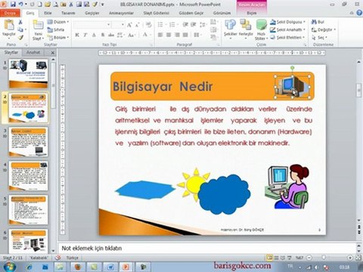Zoom in with the plus button
This screenshot has height=272, width=363.
click(x=350, y=258)
